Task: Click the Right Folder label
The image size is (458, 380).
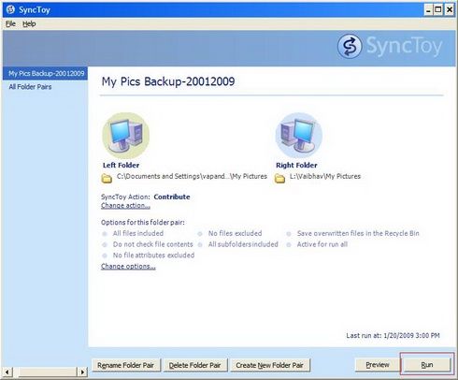Action: coord(296,166)
